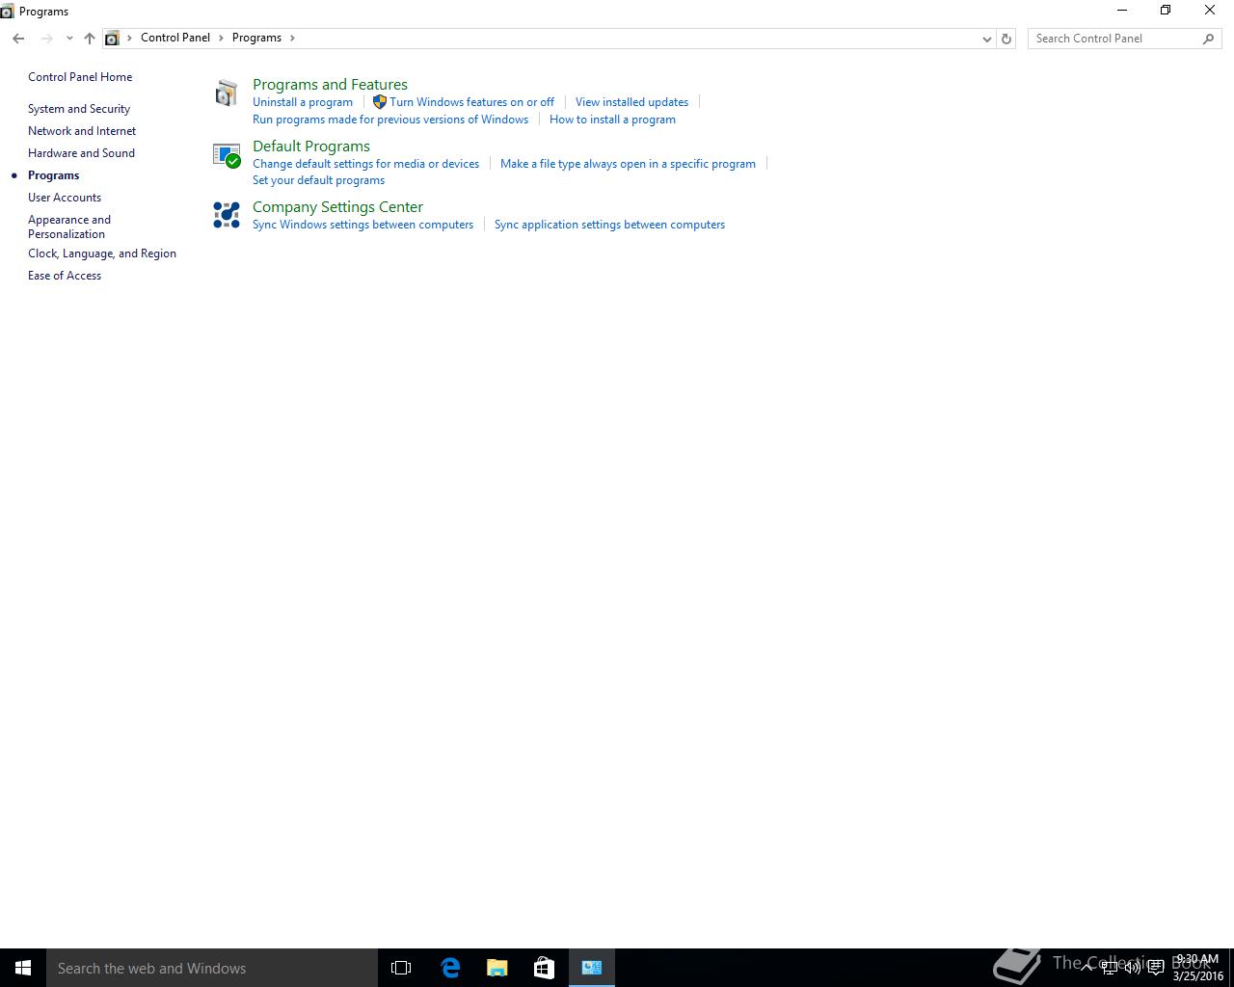This screenshot has height=987, width=1234.
Task: Go to Network and Internet category
Action: [82, 131]
